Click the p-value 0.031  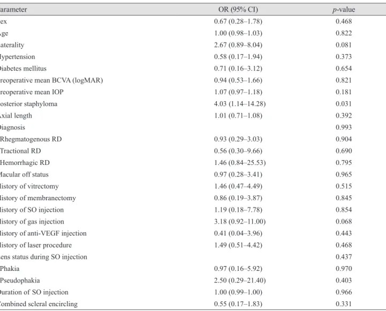344,104
